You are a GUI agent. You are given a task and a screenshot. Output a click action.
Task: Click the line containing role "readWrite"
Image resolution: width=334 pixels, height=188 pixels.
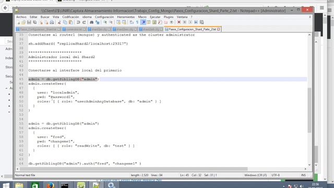[x=86, y=146]
